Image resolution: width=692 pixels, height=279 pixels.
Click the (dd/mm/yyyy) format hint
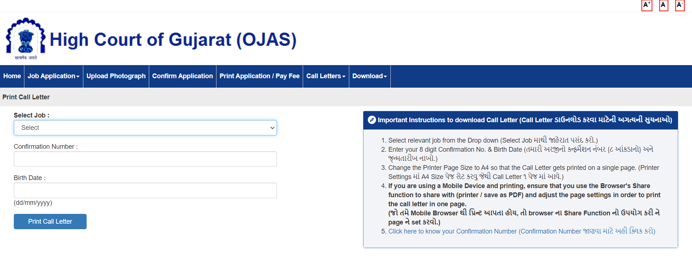point(33,203)
